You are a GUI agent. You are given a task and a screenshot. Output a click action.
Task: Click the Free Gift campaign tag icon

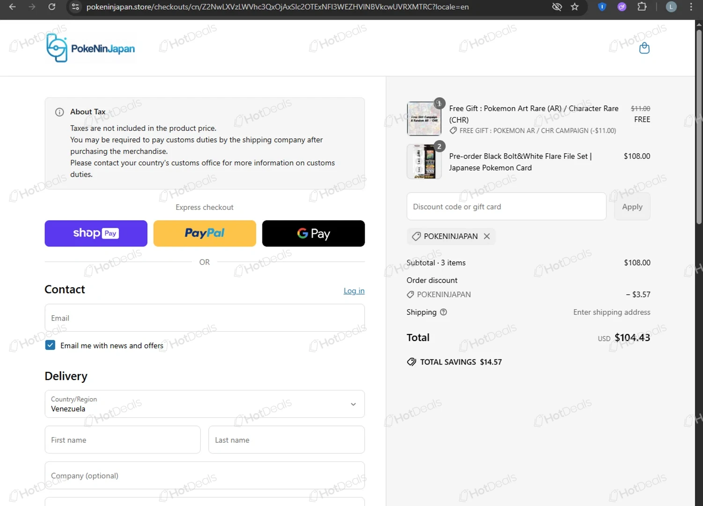453,131
